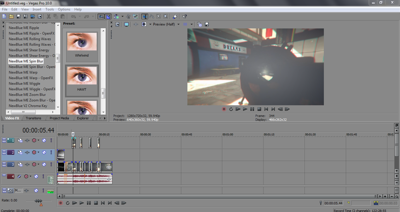The width and height of the screenshot is (400, 212).
Task: Select the Zoom Edit magnifier tool
Action: click(x=166, y=16)
